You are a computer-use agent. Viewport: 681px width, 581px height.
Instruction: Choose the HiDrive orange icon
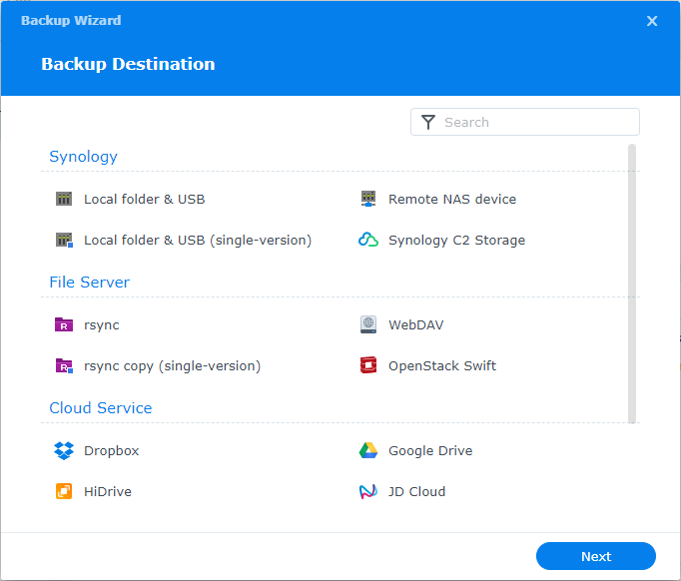point(64,491)
